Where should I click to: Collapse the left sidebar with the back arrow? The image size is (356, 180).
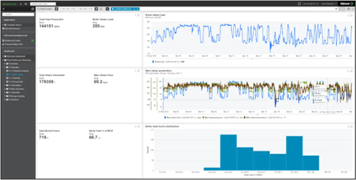click(3, 9)
